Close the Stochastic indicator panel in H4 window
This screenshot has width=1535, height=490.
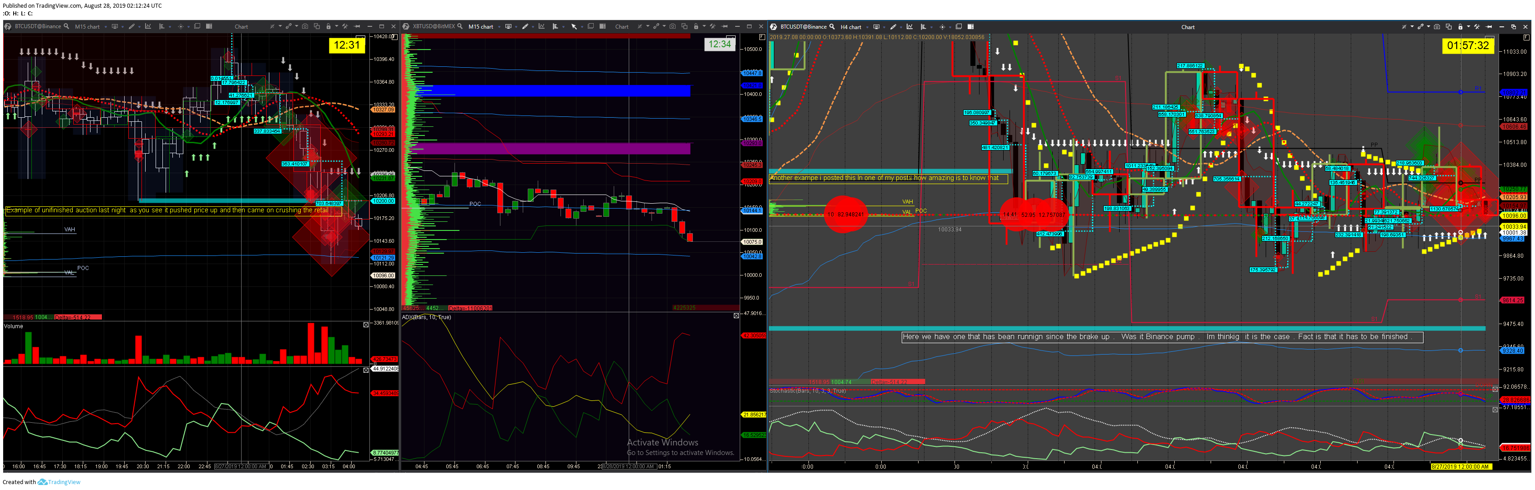click(x=1495, y=390)
